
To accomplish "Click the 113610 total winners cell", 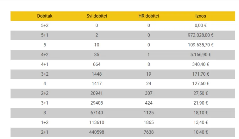I will pos(97,123).
